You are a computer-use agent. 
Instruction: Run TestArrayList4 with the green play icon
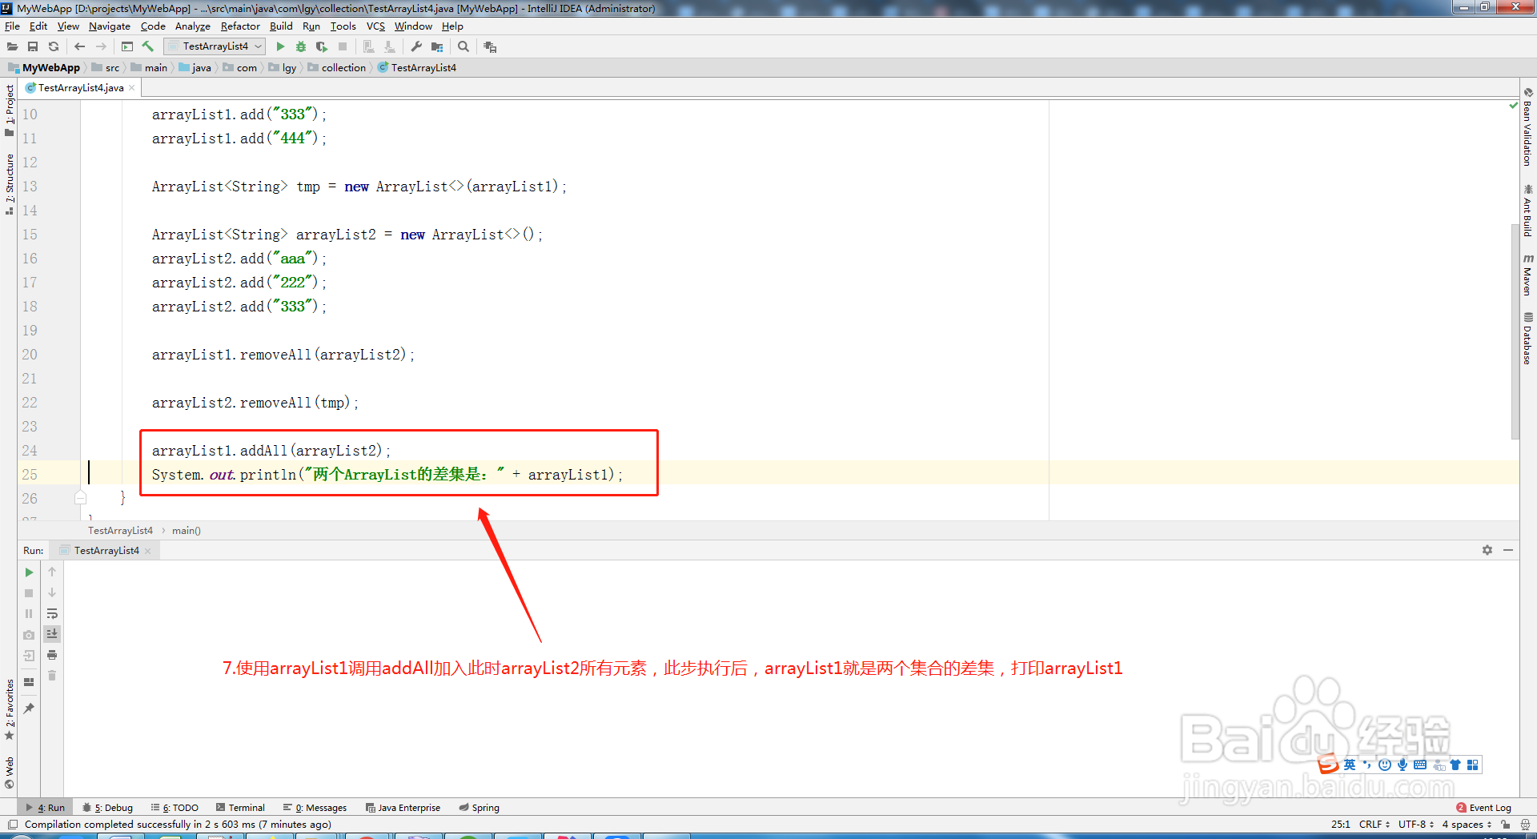click(x=280, y=46)
